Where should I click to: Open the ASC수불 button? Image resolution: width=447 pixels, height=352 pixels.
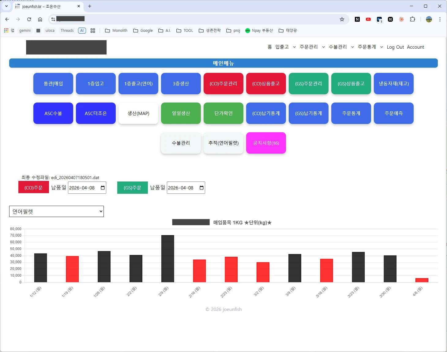(x=53, y=113)
